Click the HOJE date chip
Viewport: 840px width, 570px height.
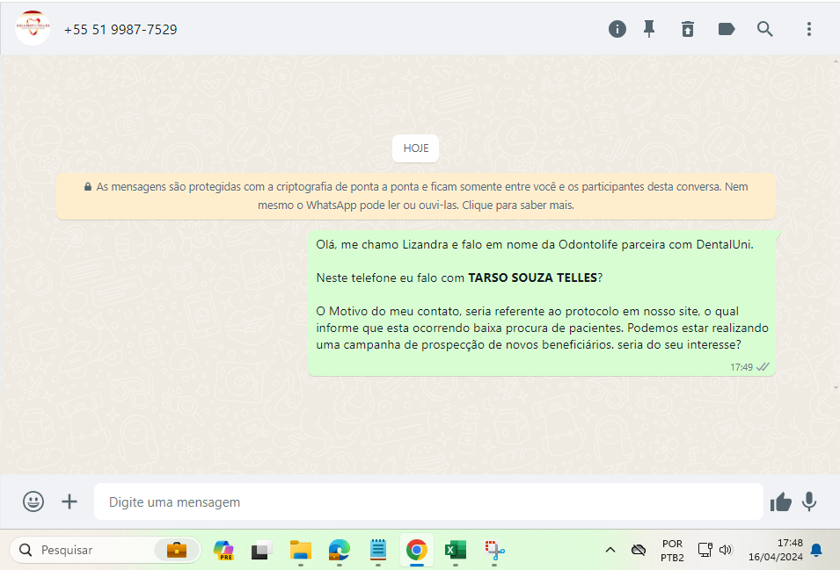point(416,148)
